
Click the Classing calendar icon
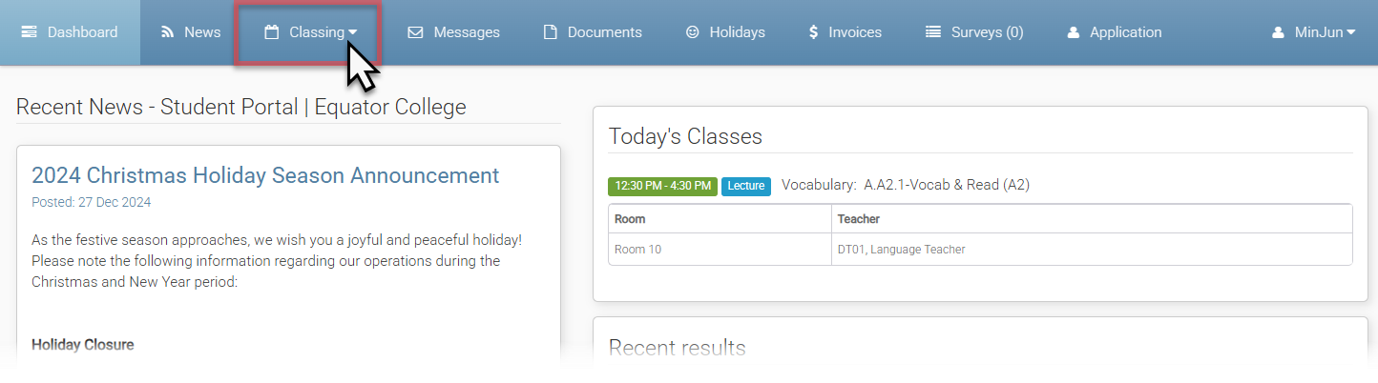pyautogui.click(x=272, y=32)
